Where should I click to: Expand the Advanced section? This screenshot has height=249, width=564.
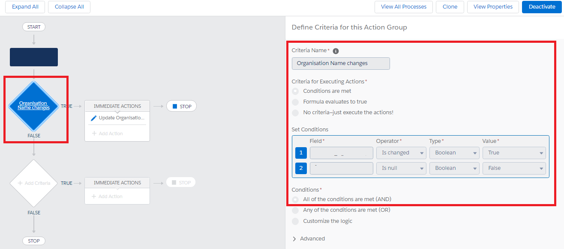pos(309,239)
